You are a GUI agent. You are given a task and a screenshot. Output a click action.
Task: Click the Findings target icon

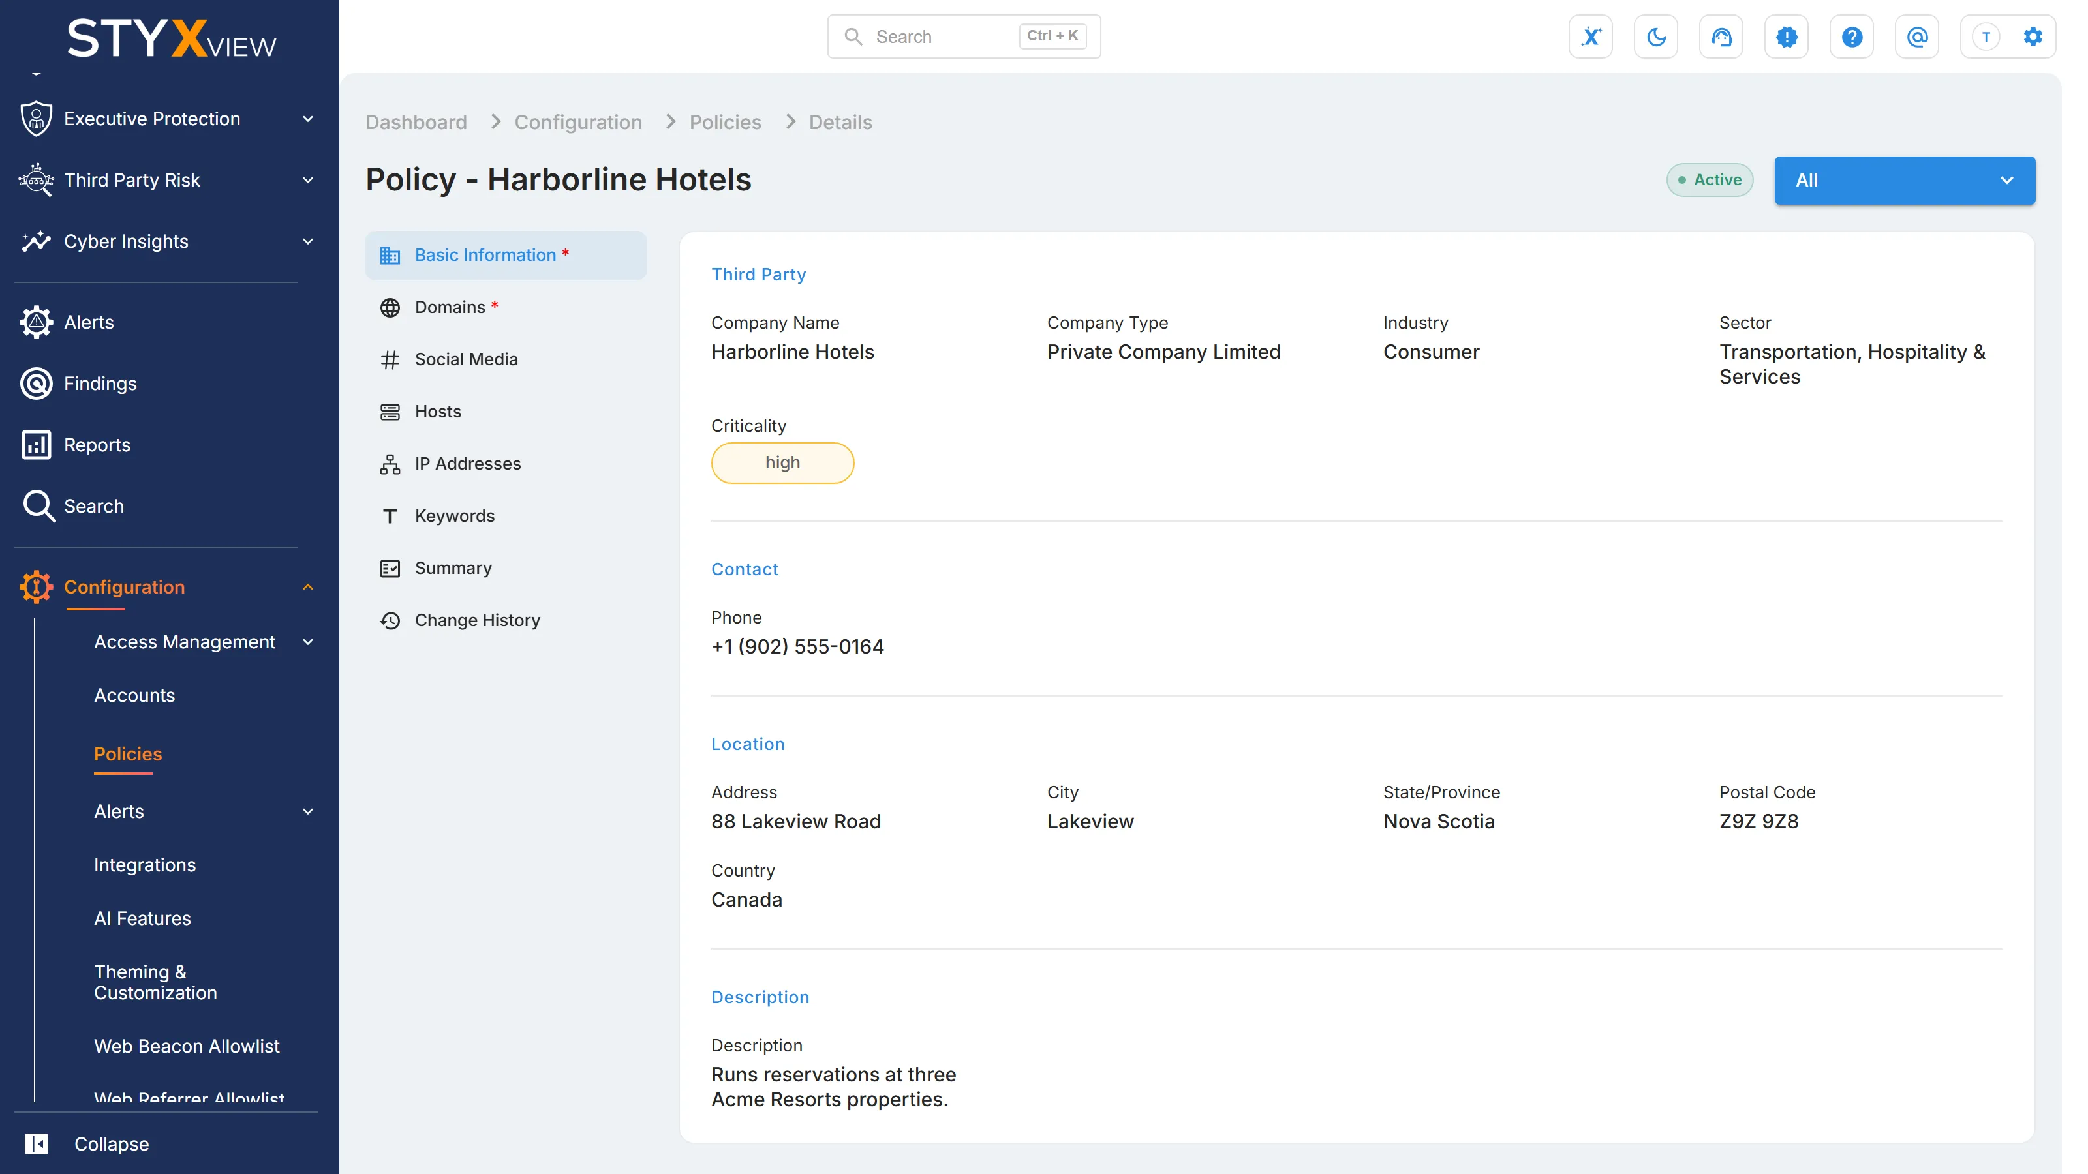click(x=37, y=384)
